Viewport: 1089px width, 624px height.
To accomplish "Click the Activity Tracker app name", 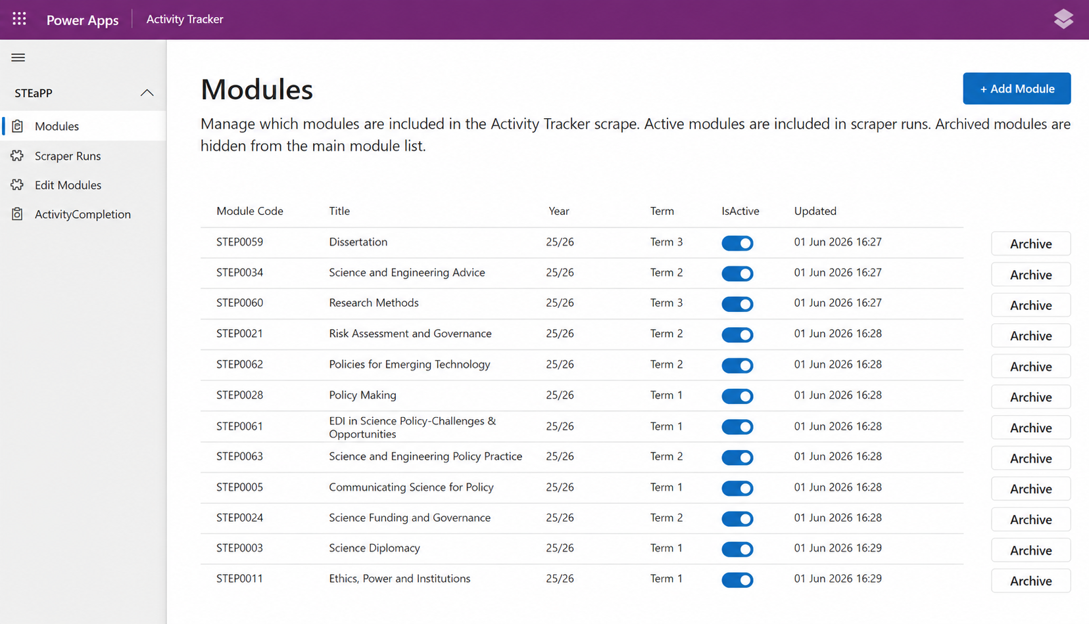I will [x=185, y=19].
